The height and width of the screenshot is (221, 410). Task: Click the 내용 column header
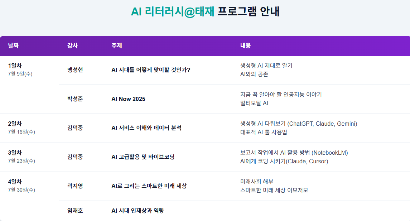point(245,45)
